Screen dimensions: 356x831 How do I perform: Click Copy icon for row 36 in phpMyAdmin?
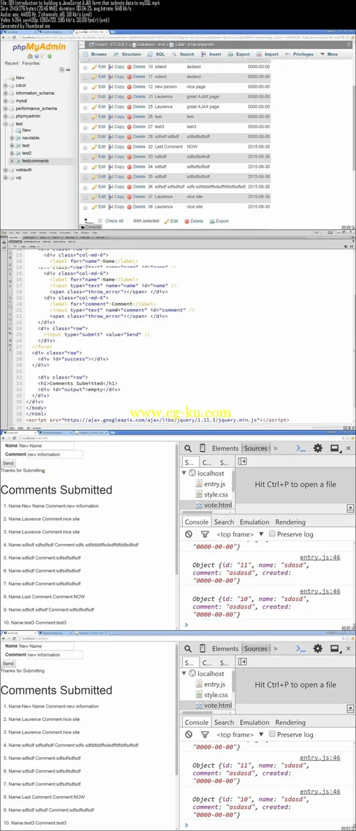click(x=111, y=187)
